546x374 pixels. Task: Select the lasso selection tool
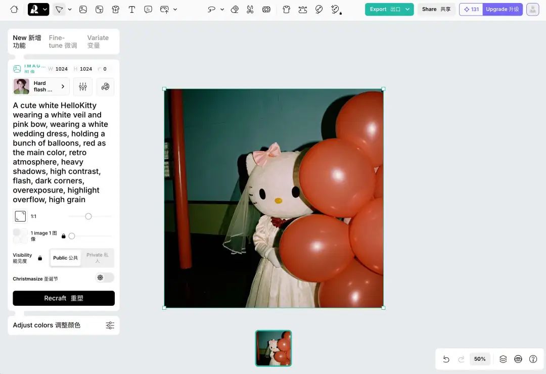coord(211,10)
